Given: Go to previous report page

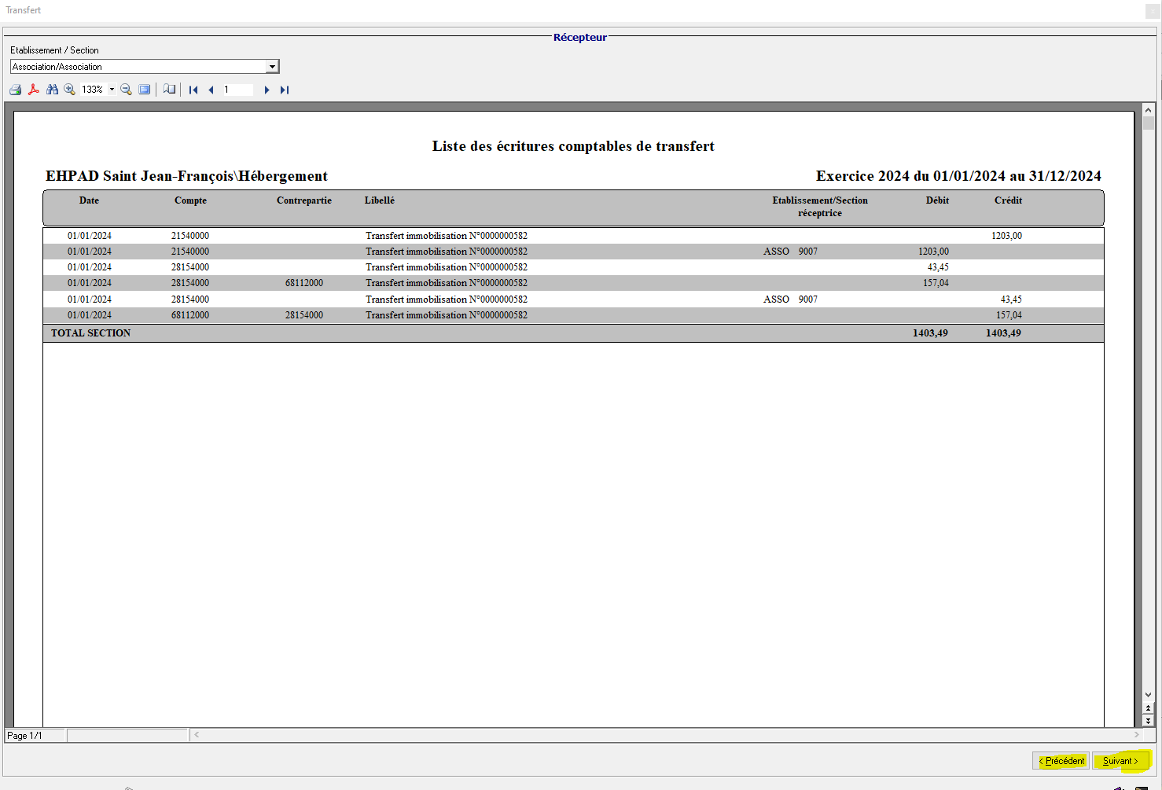Looking at the screenshot, I should coord(211,90).
